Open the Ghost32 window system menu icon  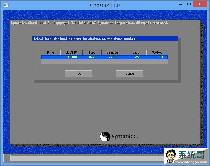click(x=6, y=5)
